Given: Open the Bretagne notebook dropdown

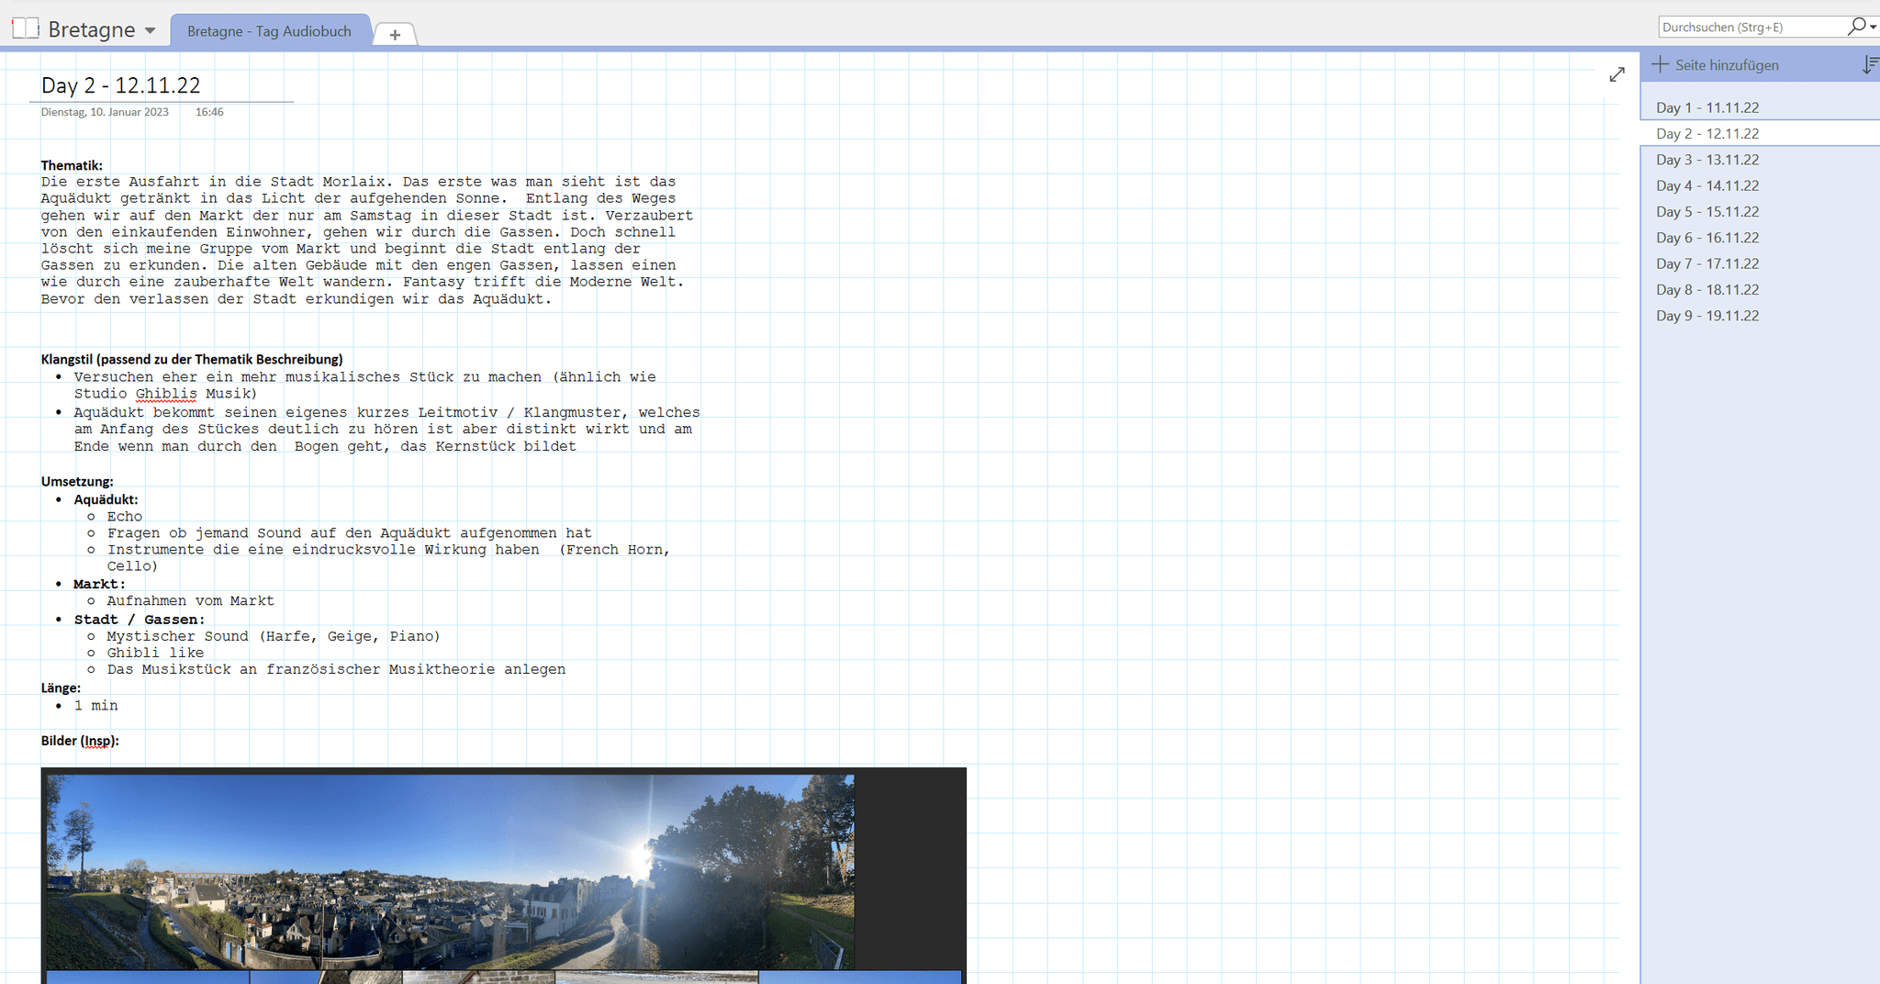Looking at the screenshot, I should [x=151, y=30].
